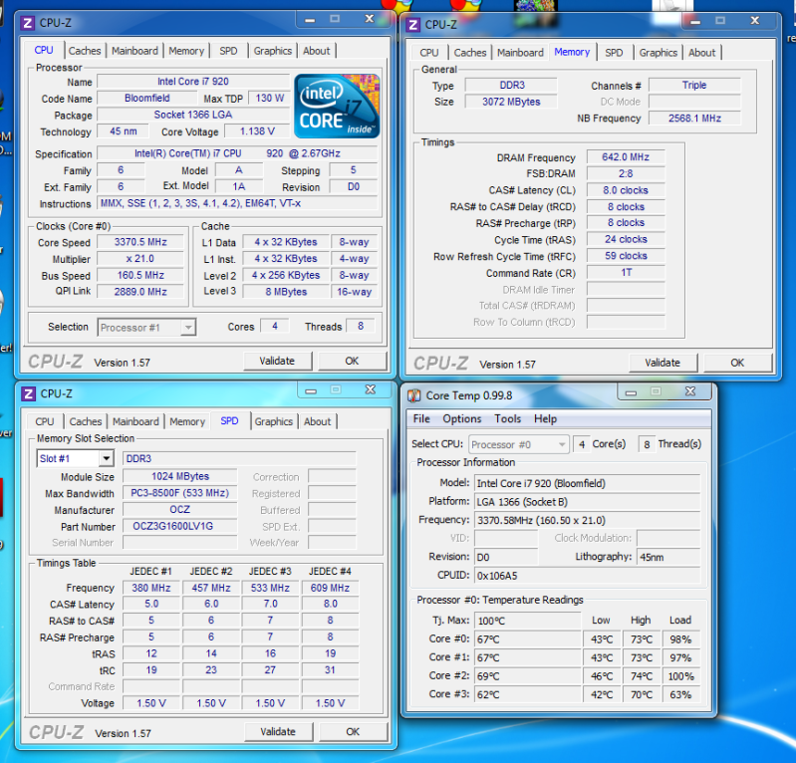This screenshot has height=763, width=796.
Task: Open the Mainboard tab in top-left CPU-Z window
Action: (x=135, y=51)
